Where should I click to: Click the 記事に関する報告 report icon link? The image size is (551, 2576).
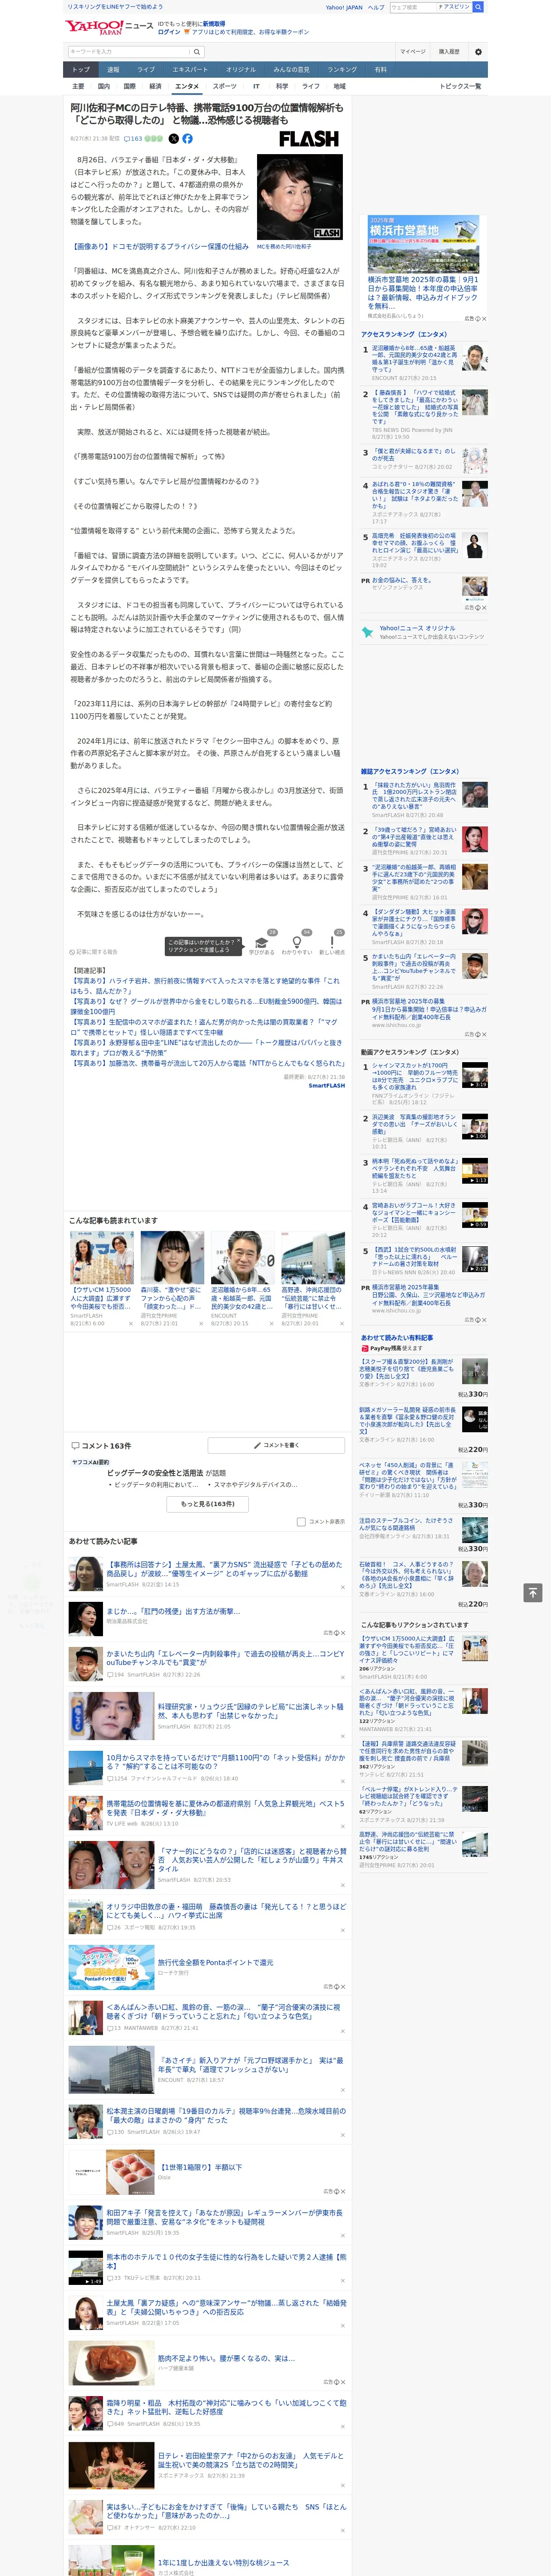pos(93,952)
